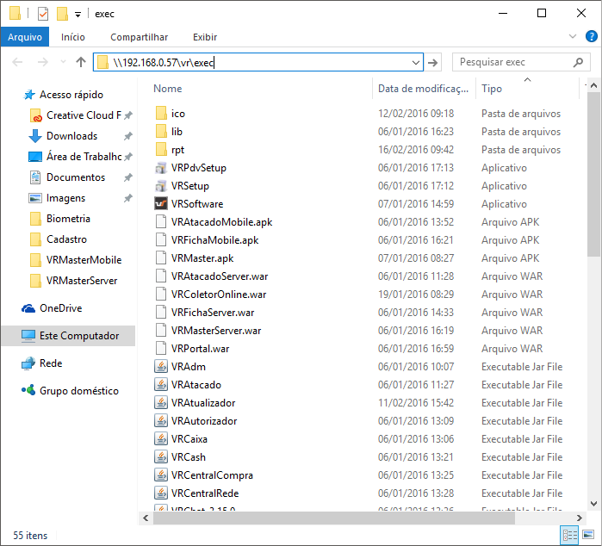Select the VRPdvSetup installer icon

pos(160,168)
